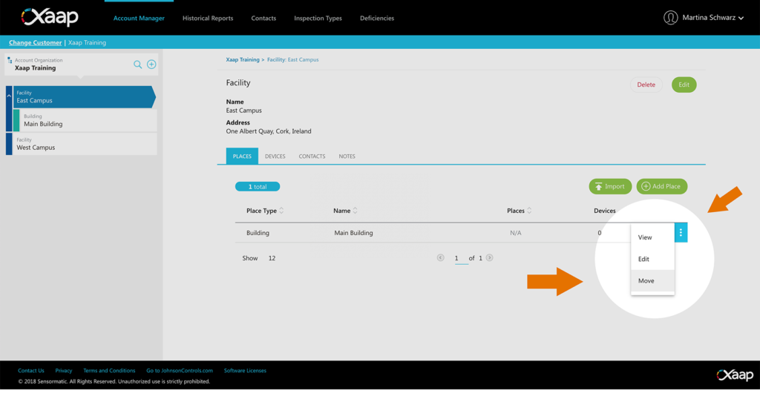760x402 pixels.
Task: Click the Delete facility button
Action: tap(646, 85)
